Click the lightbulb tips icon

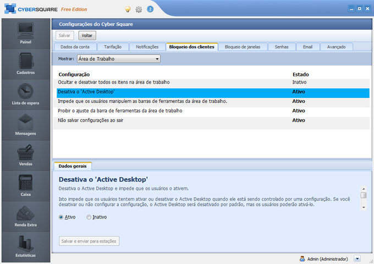click(128, 9)
